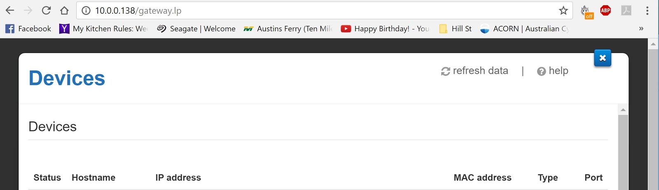This screenshot has width=659, height=190.
Task: Open the Chrome three-dot menu
Action: tap(647, 11)
